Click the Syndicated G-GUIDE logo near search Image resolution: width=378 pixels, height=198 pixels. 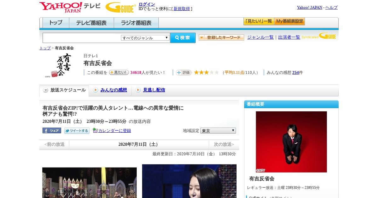point(319,36)
